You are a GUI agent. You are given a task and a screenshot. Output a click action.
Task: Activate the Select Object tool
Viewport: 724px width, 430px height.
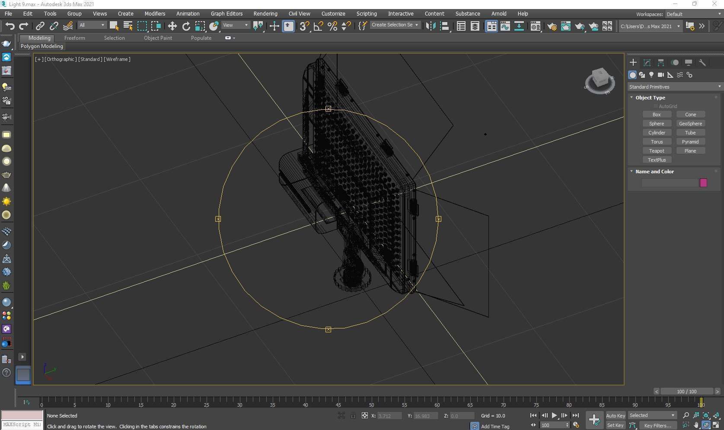tap(114, 26)
